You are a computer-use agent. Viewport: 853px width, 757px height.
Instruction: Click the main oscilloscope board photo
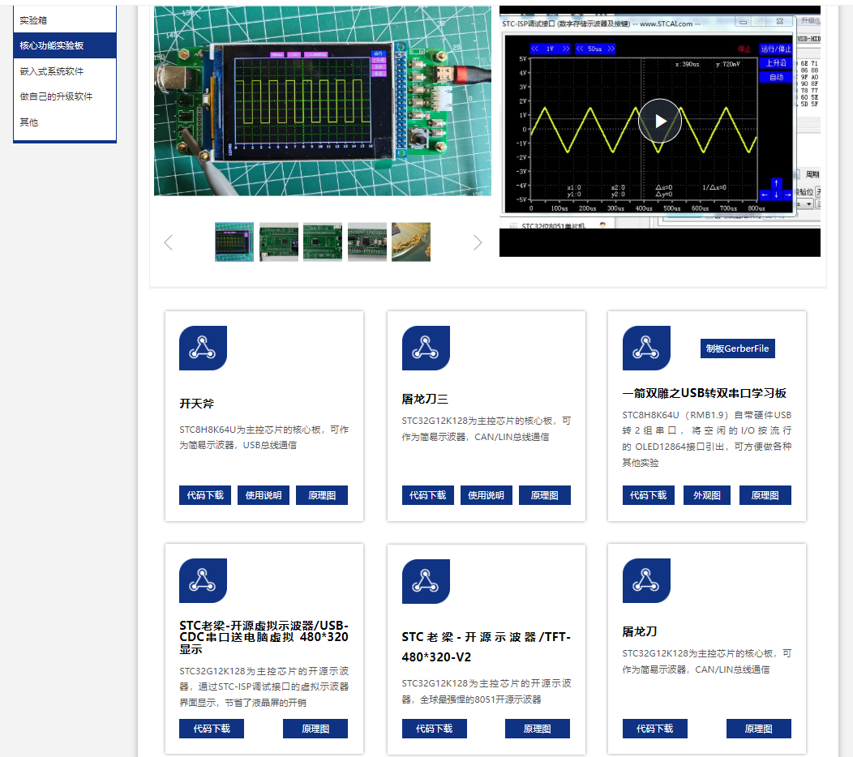click(x=323, y=101)
